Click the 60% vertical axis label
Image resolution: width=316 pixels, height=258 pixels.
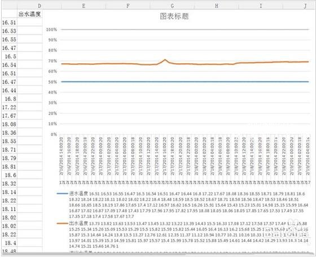(52, 71)
